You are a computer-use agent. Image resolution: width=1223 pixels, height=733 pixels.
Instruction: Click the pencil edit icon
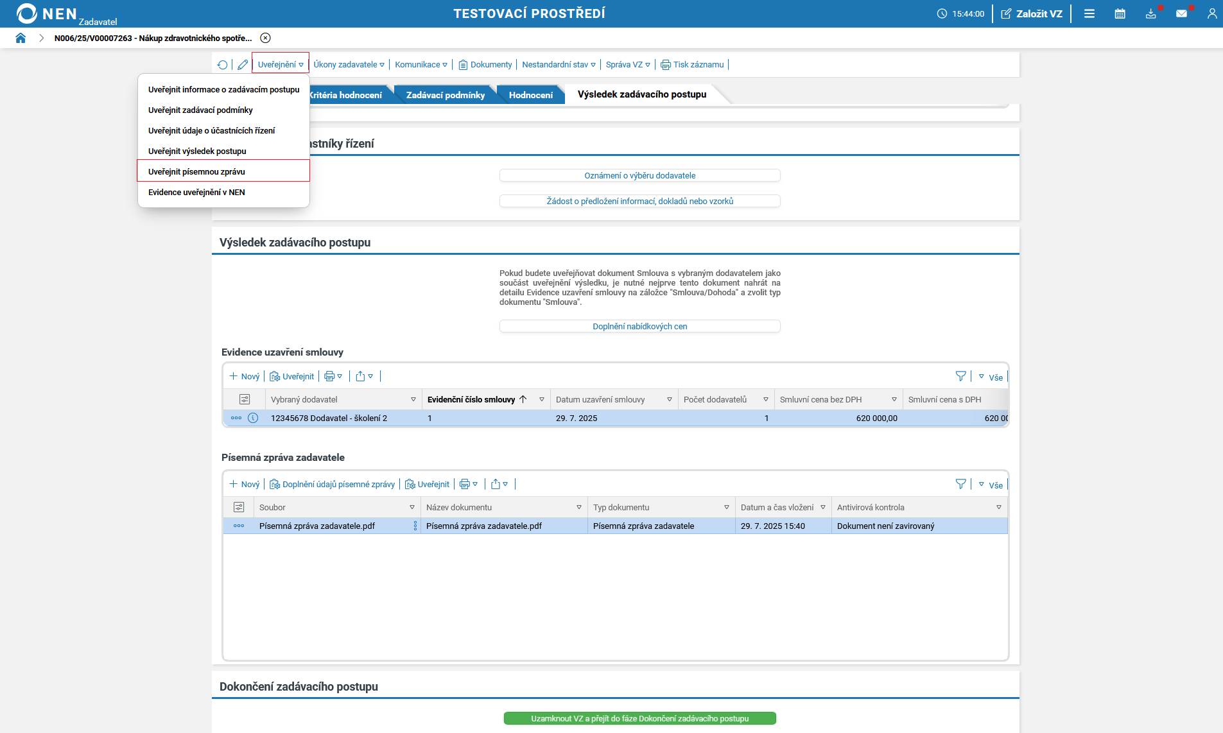coord(243,65)
